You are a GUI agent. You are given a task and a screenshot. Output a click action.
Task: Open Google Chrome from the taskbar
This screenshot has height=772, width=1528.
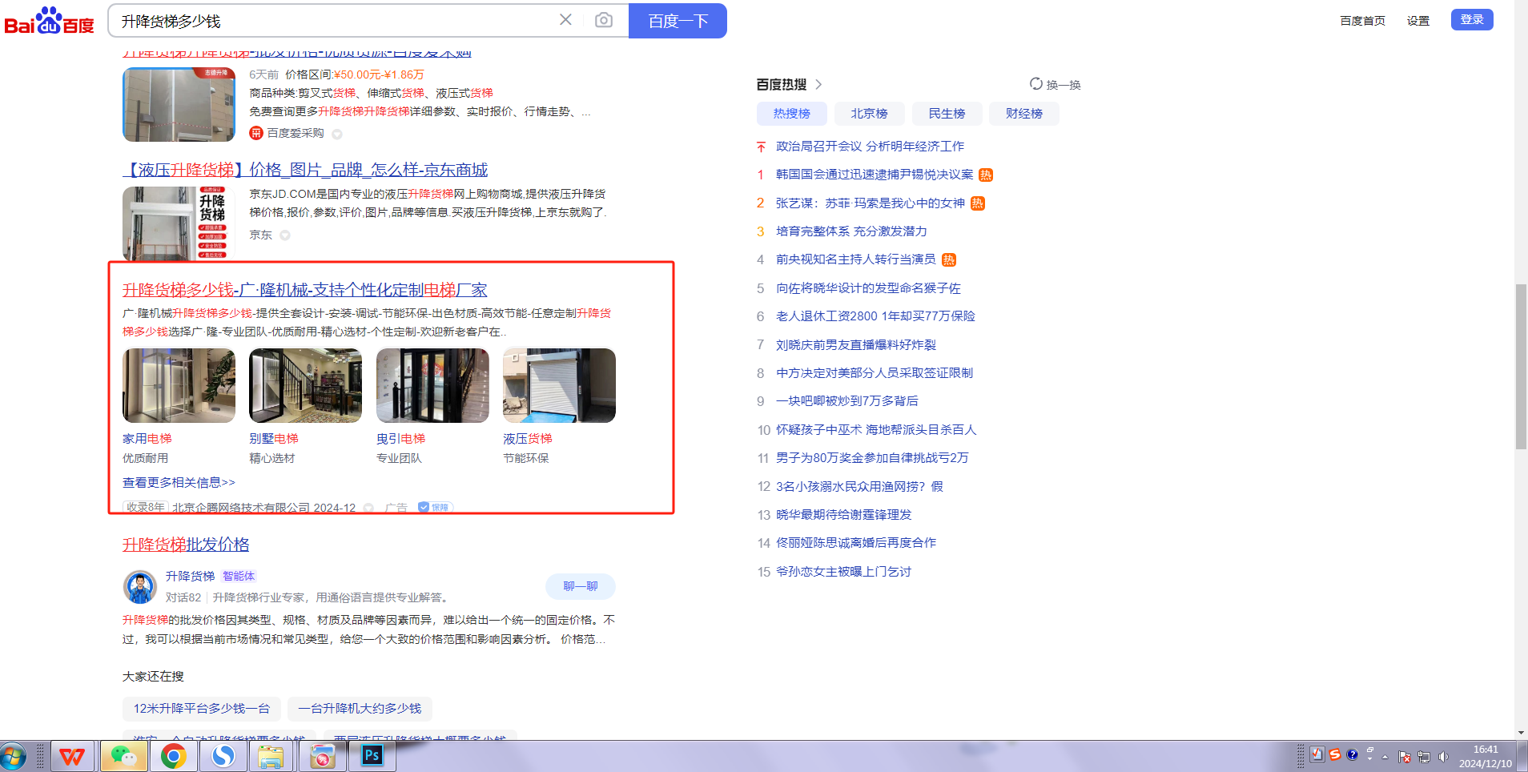click(x=173, y=756)
